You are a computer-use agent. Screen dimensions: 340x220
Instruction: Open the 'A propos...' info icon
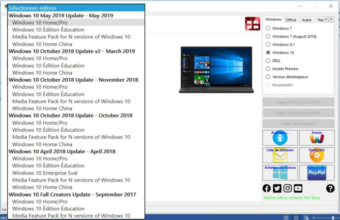[280, 138]
